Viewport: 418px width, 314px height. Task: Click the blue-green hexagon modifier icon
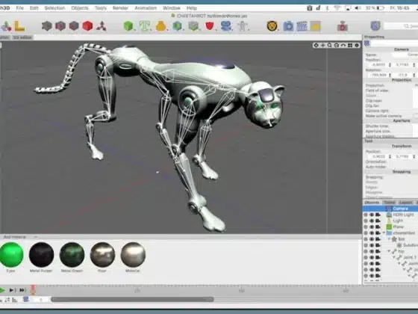177,26
